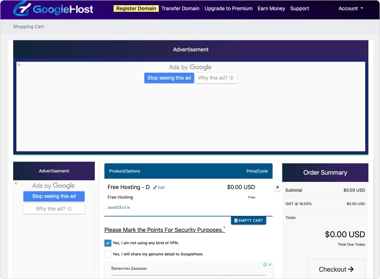Open the zaza123.c1.is domain link

coord(119,207)
